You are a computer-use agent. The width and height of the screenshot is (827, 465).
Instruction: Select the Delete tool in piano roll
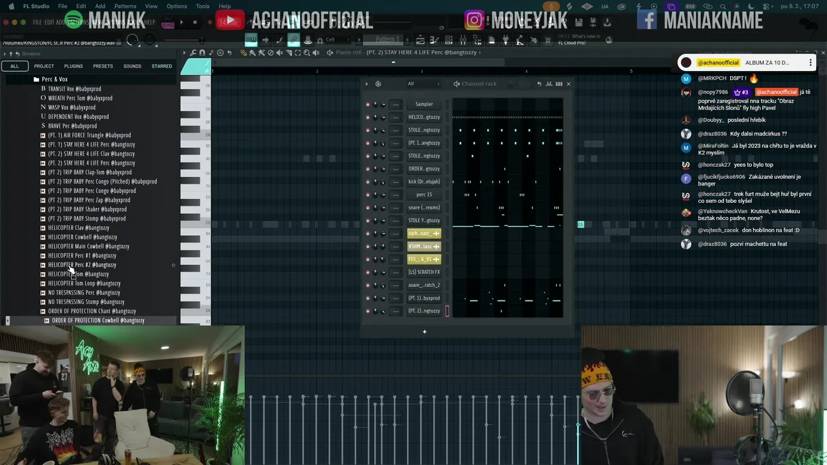coord(271,53)
